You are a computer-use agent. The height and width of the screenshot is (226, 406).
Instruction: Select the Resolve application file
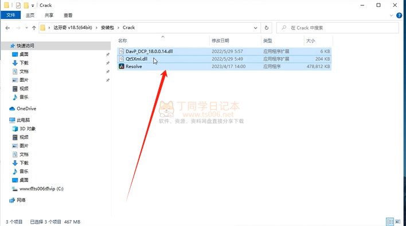[x=224, y=66]
